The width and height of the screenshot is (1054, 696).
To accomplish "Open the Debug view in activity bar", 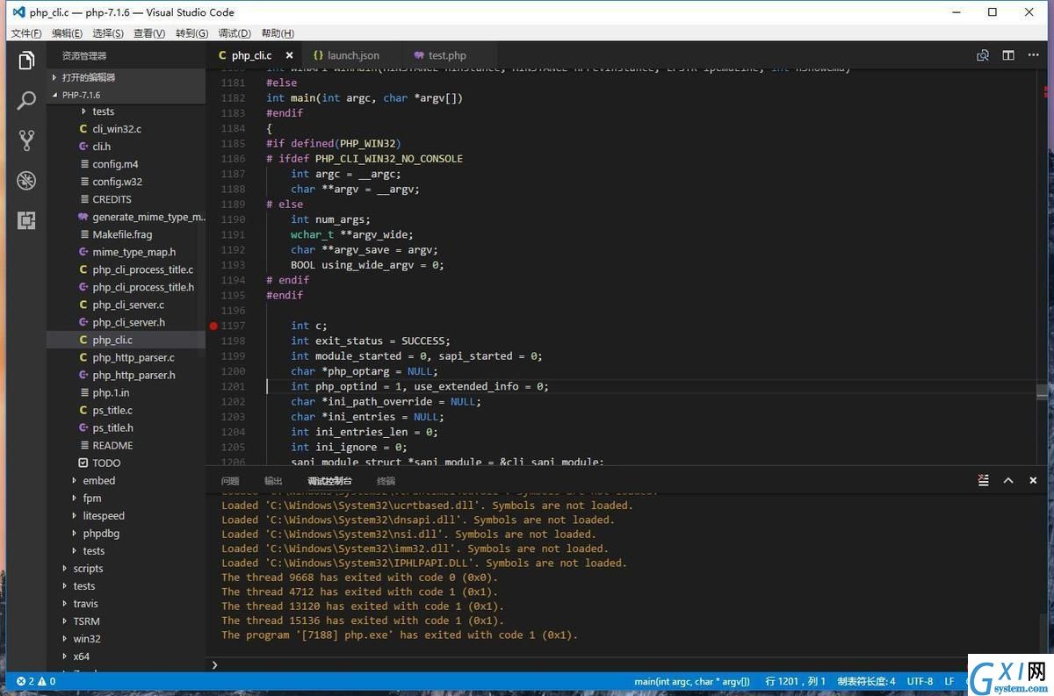I will pyautogui.click(x=26, y=181).
